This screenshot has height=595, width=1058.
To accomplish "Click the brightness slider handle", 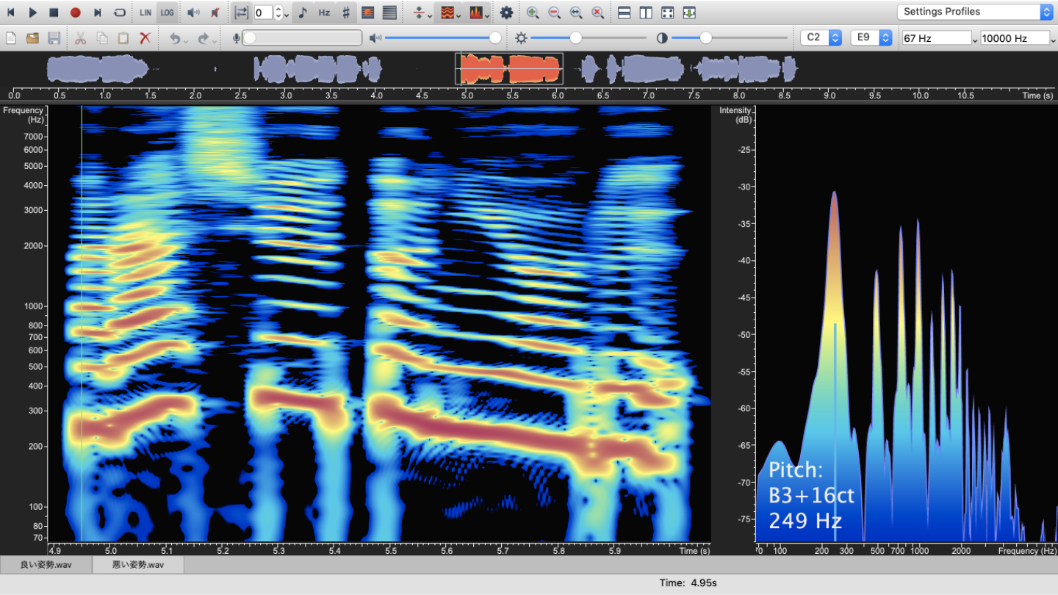I will (576, 38).
